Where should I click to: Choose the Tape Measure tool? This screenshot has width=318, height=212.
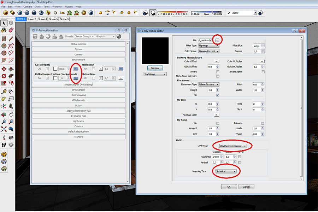click(x=4, y=92)
